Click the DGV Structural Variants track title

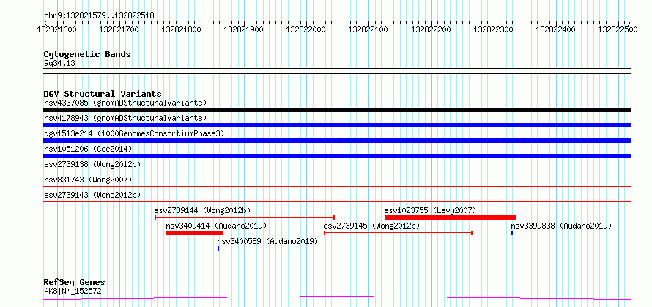pyautogui.click(x=103, y=94)
